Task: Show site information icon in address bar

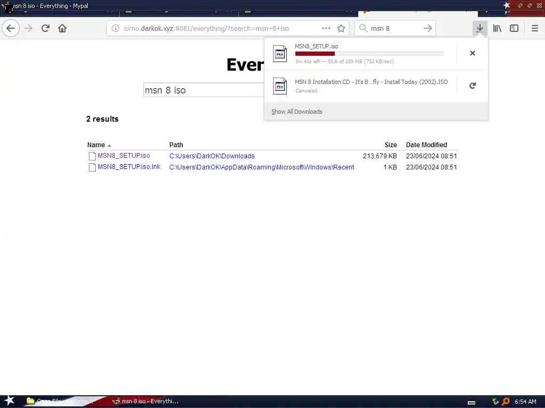Action: pos(115,28)
